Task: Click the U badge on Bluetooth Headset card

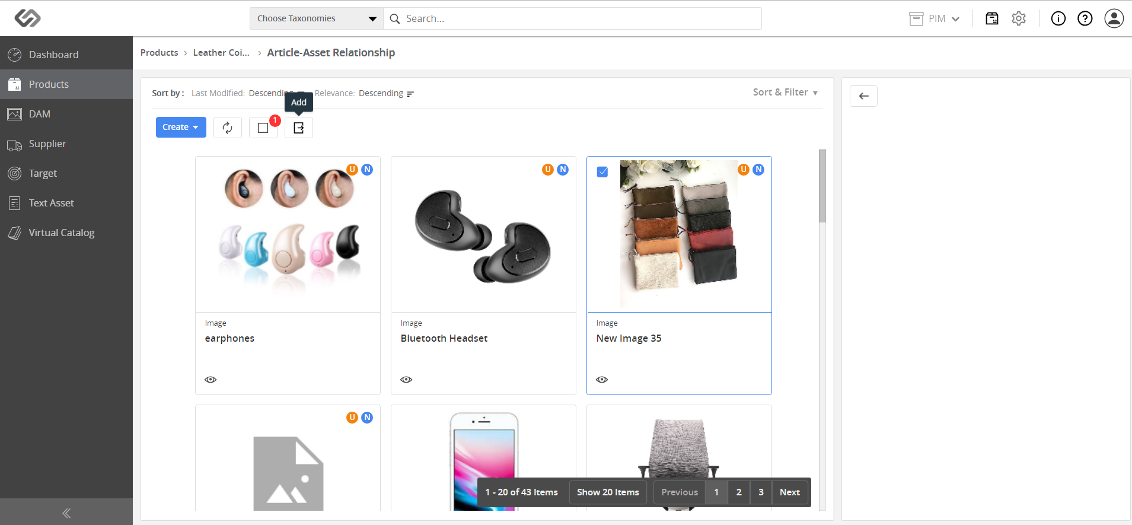Action: click(548, 170)
